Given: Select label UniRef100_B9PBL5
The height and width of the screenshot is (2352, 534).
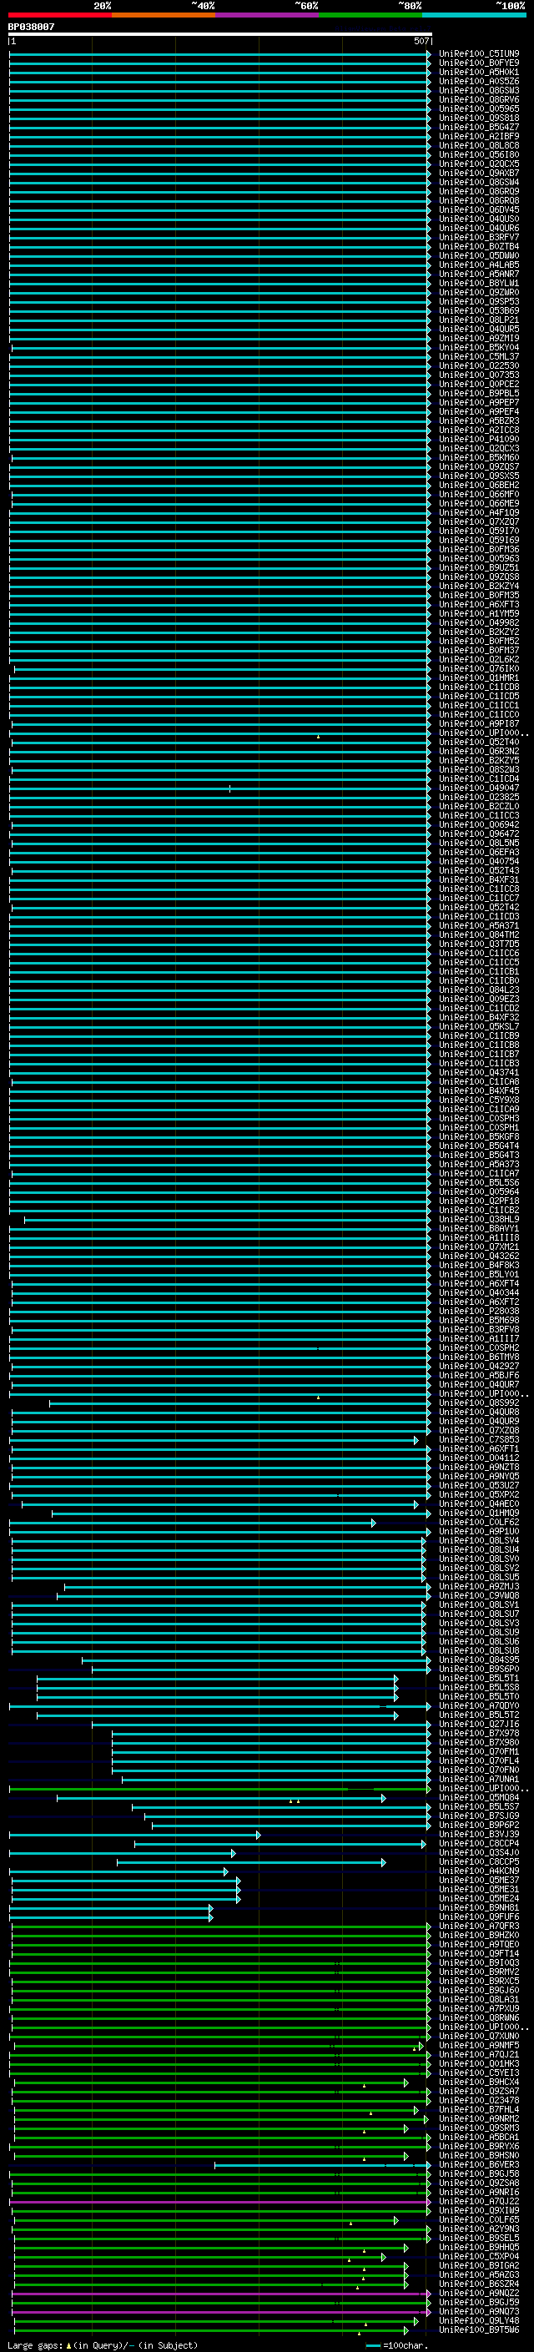Looking at the screenshot, I should [x=479, y=394].
